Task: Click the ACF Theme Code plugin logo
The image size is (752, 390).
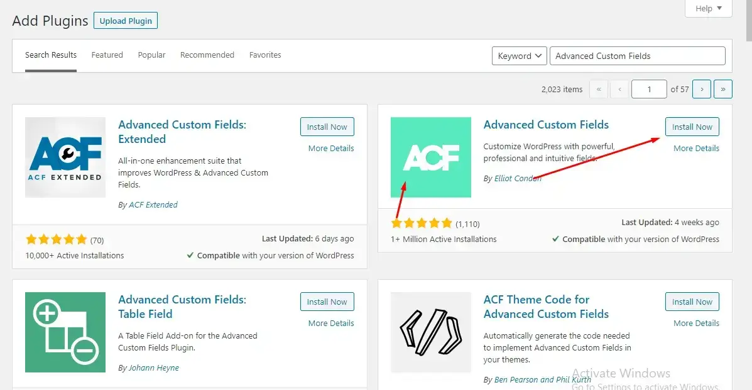Action: tap(430, 332)
